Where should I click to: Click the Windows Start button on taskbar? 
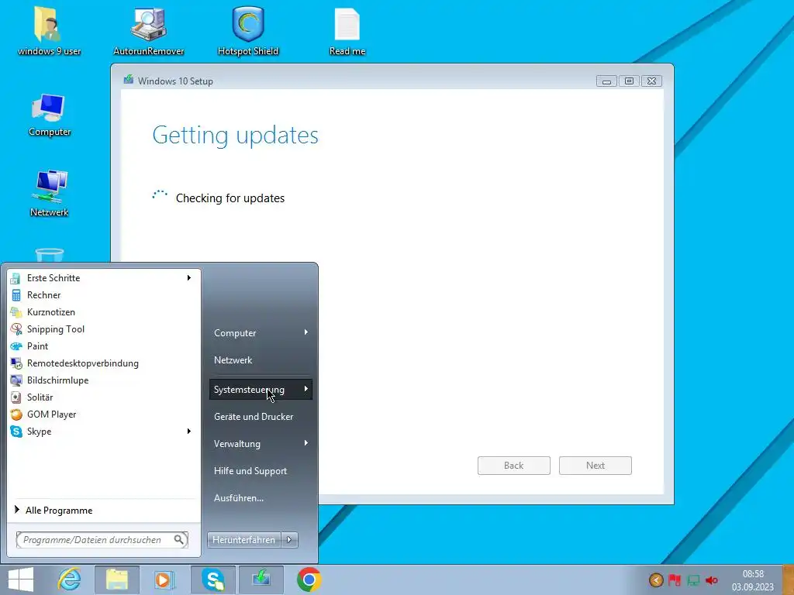(21, 580)
